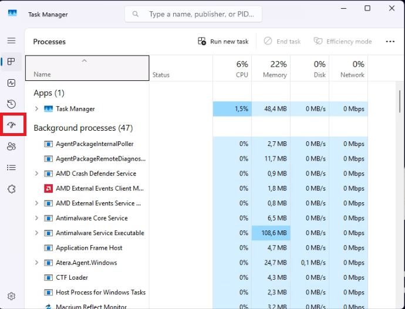
Task: Sort by the Disk column header
Action: click(310, 68)
